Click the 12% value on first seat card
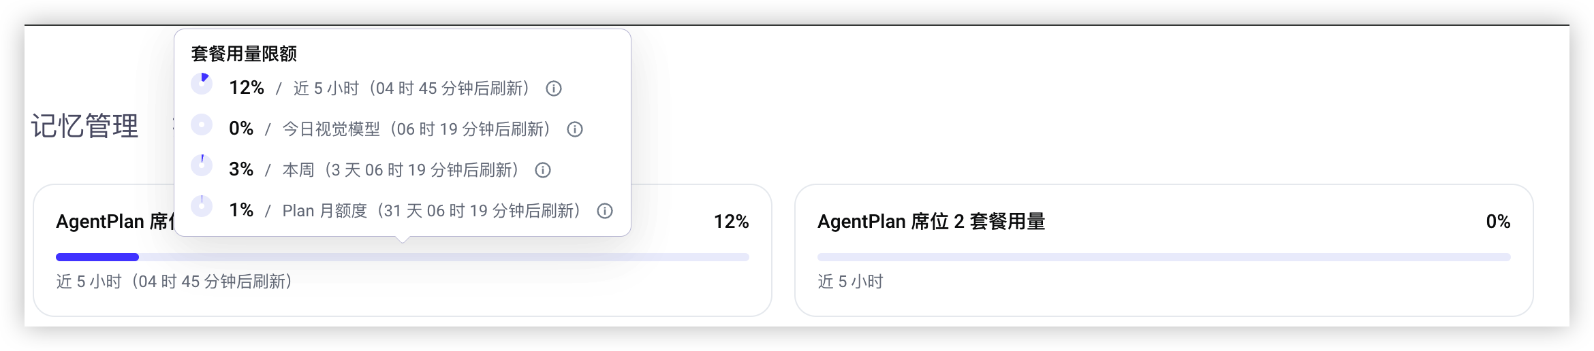This screenshot has height=351, width=1594. coord(731,222)
